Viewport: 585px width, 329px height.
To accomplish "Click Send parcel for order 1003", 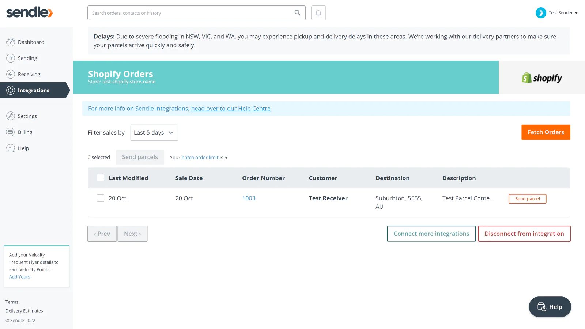I will click(528, 199).
